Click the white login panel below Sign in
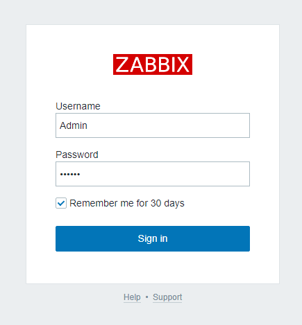The image size is (302, 325). pos(153,267)
